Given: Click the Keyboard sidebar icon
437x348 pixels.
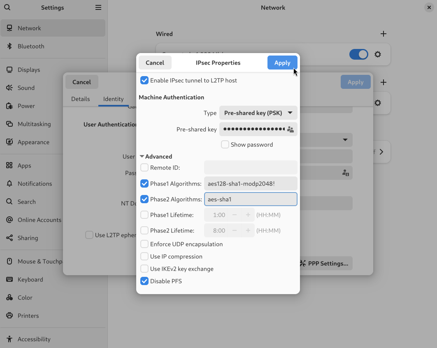Looking at the screenshot, I should pyautogui.click(x=9, y=279).
